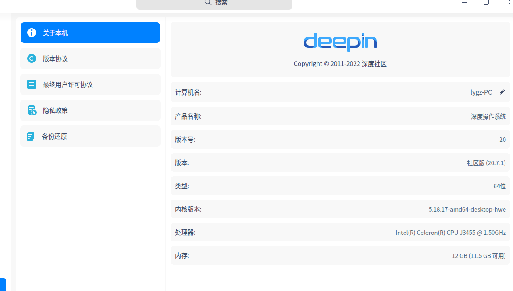Open 最终用户许可协议 section
The width and height of the screenshot is (513, 291).
point(90,84)
